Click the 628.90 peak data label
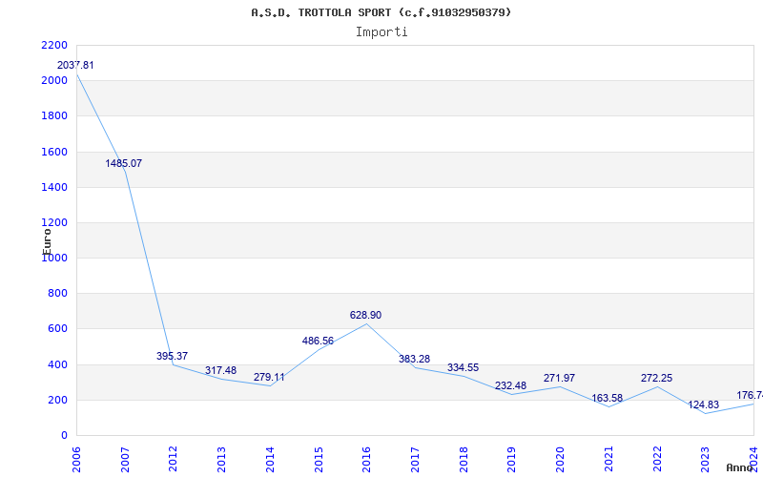Screen dimensions: 763x477 pos(365,316)
